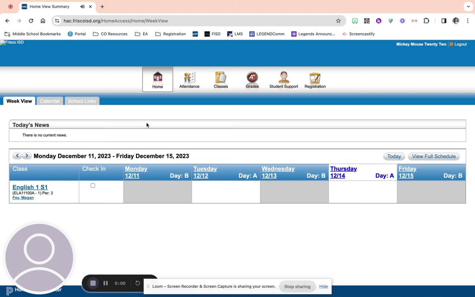Pause the Loom recording
The image size is (475, 297).
pyautogui.click(x=105, y=283)
